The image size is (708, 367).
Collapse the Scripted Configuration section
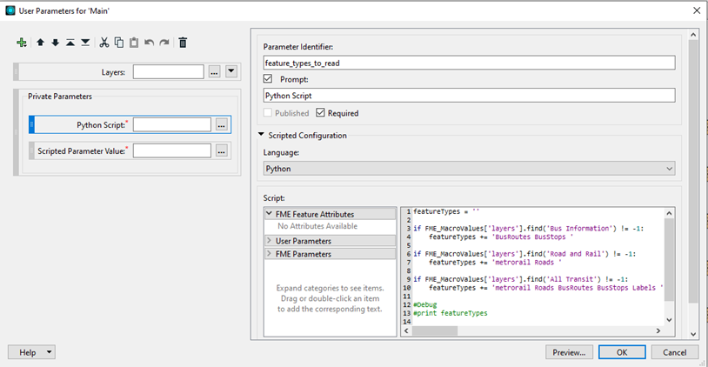262,136
